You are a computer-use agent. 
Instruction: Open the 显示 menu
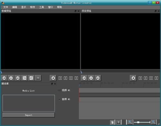point(24,7)
